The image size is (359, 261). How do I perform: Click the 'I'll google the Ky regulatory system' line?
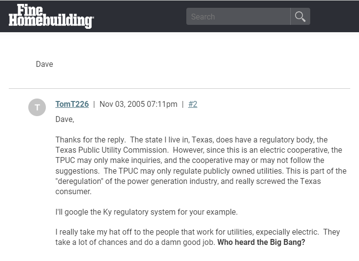pyautogui.click(x=146, y=212)
